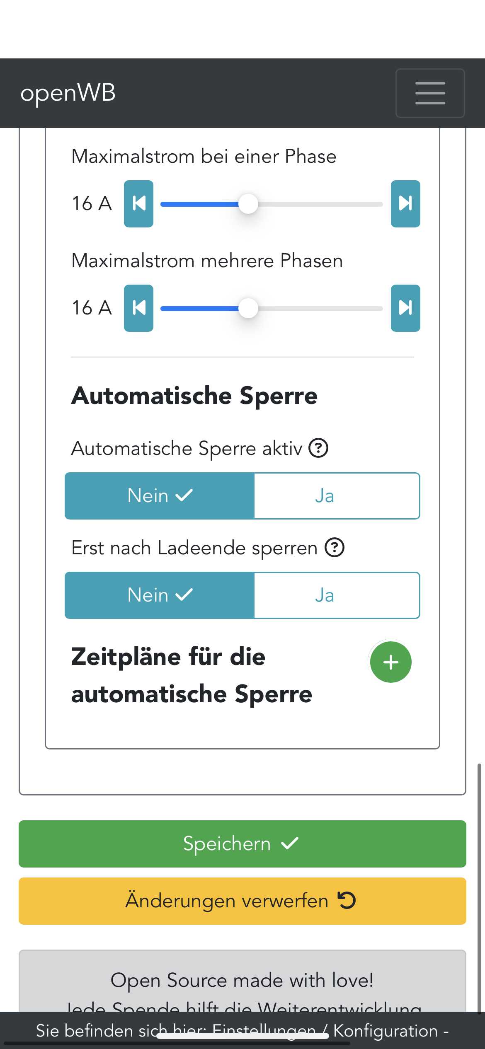The width and height of the screenshot is (485, 1049).
Task: Click the Maximalstrom mehrere Phasen slider handle
Action: point(248,308)
